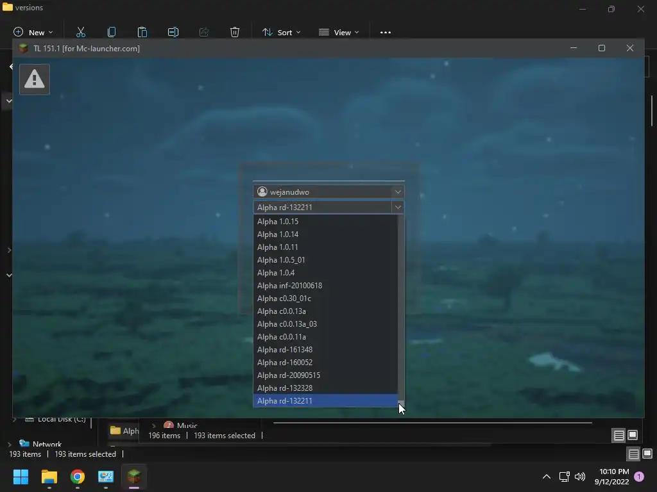Click the Paste icon in Explorer toolbar
The height and width of the screenshot is (492, 657).
click(142, 32)
